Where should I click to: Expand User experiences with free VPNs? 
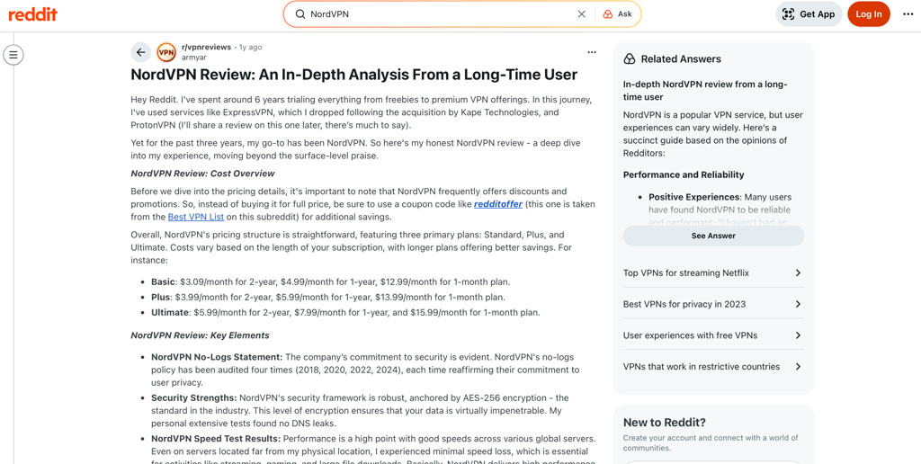[713, 335]
